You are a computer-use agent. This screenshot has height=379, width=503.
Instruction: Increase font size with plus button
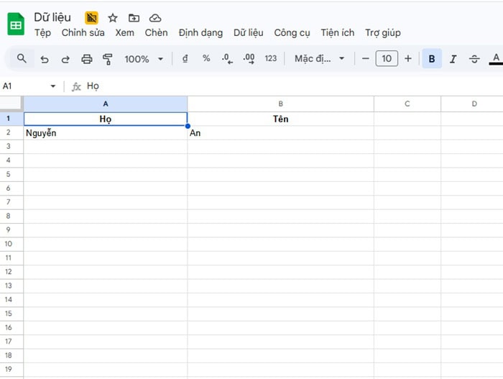click(408, 59)
